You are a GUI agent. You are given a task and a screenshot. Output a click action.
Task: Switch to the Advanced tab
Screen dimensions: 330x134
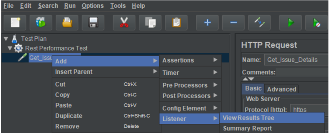click(281, 89)
